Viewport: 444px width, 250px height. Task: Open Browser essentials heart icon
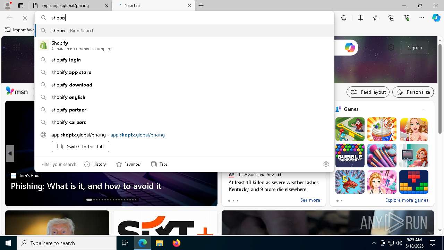(x=407, y=18)
